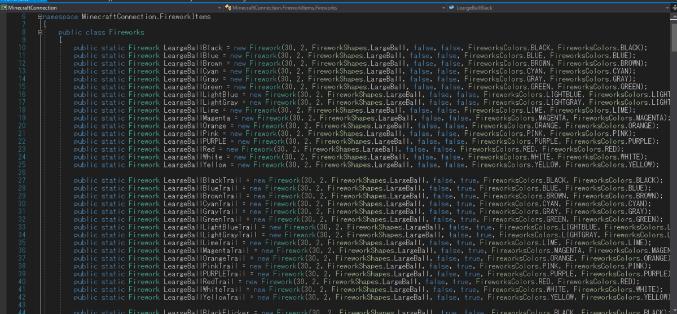Viewport: 677px width, 314px height.
Task: Click the identifier LeargeBallMagenta on line 19
Action: pyautogui.click(x=197, y=118)
